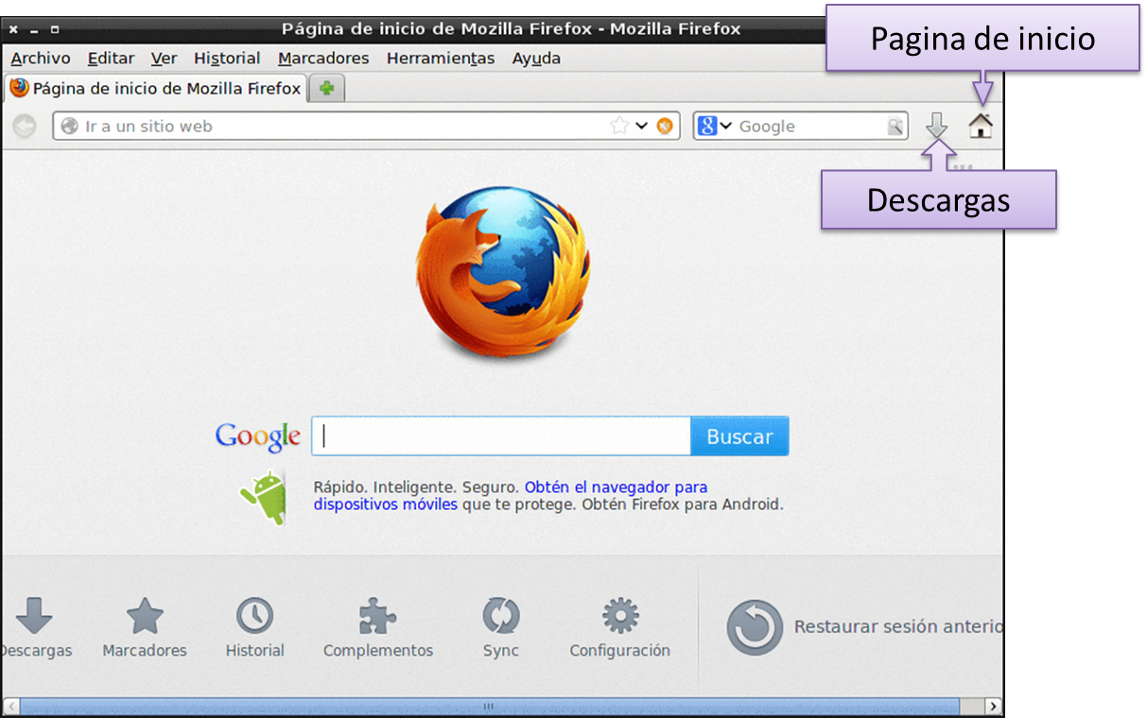Click Restaurar sesión anterior button
Screen dimensions: 1147x718
point(864,627)
